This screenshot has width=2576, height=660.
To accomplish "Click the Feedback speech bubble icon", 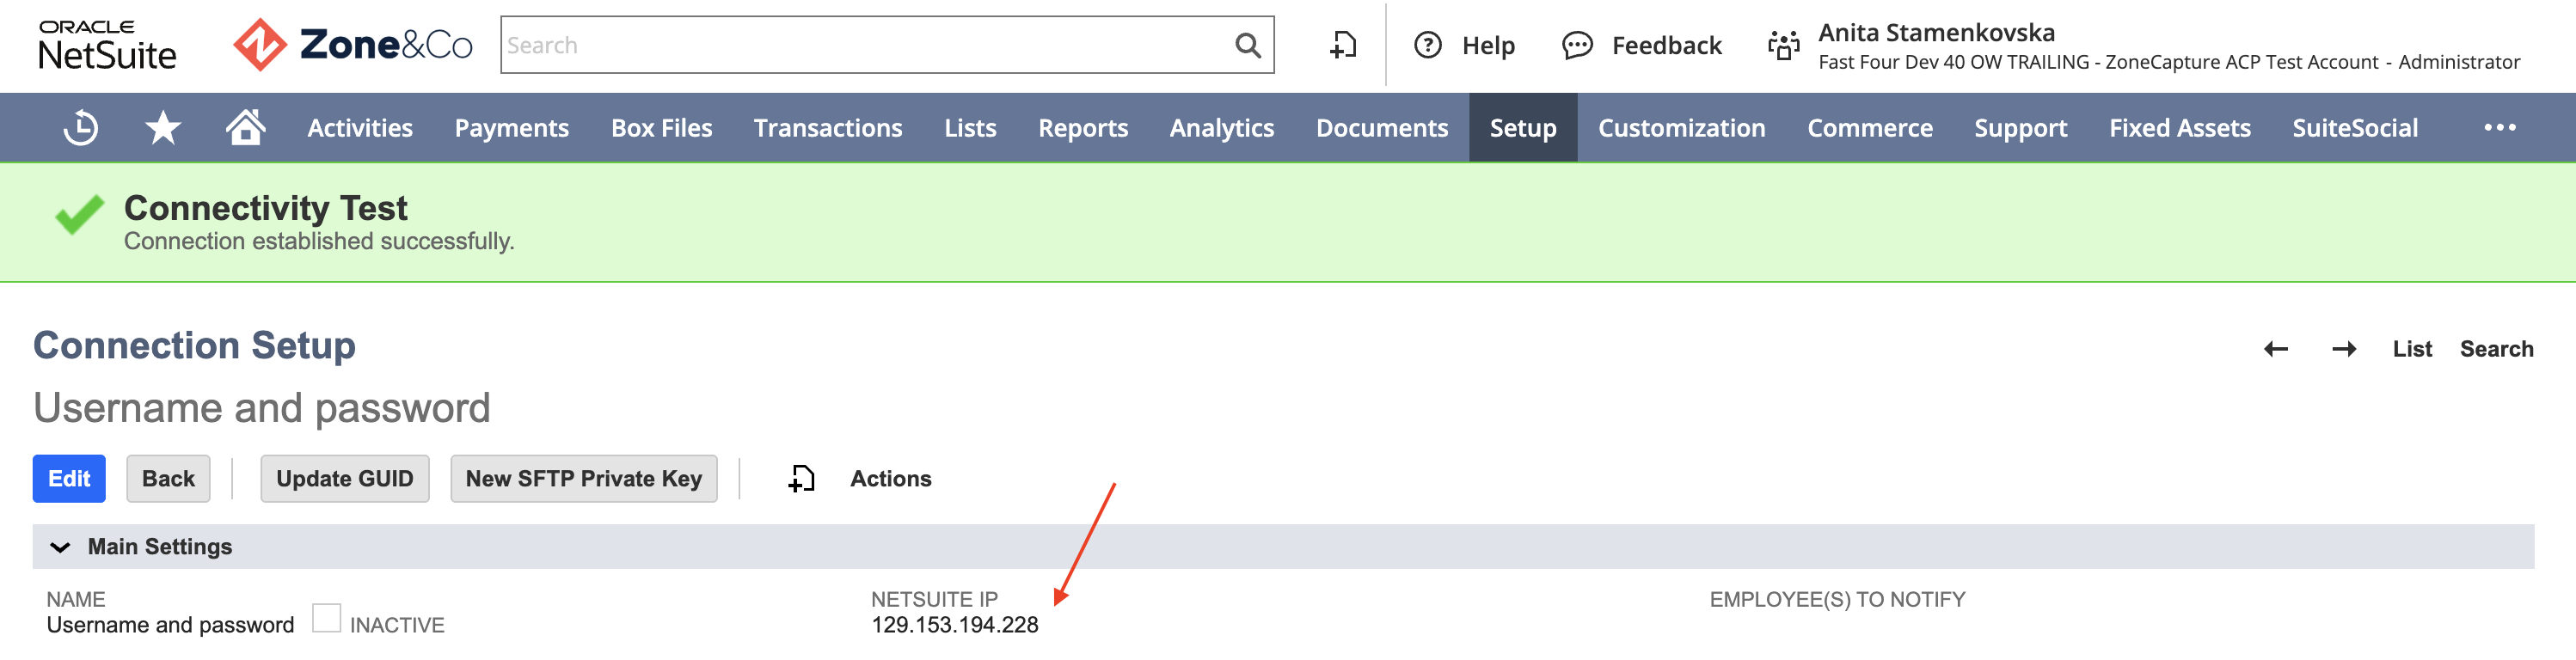I will (1577, 45).
